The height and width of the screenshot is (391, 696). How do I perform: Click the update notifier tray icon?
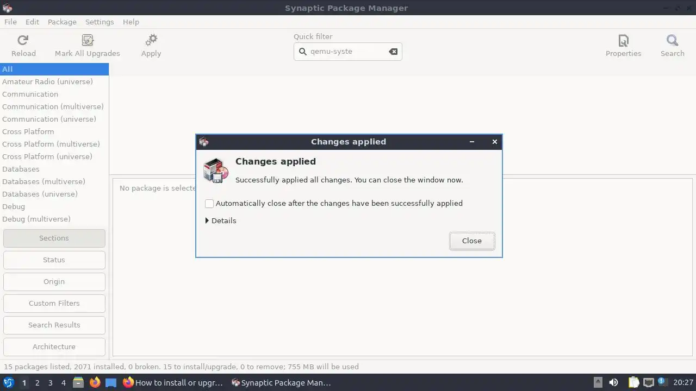(662, 382)
